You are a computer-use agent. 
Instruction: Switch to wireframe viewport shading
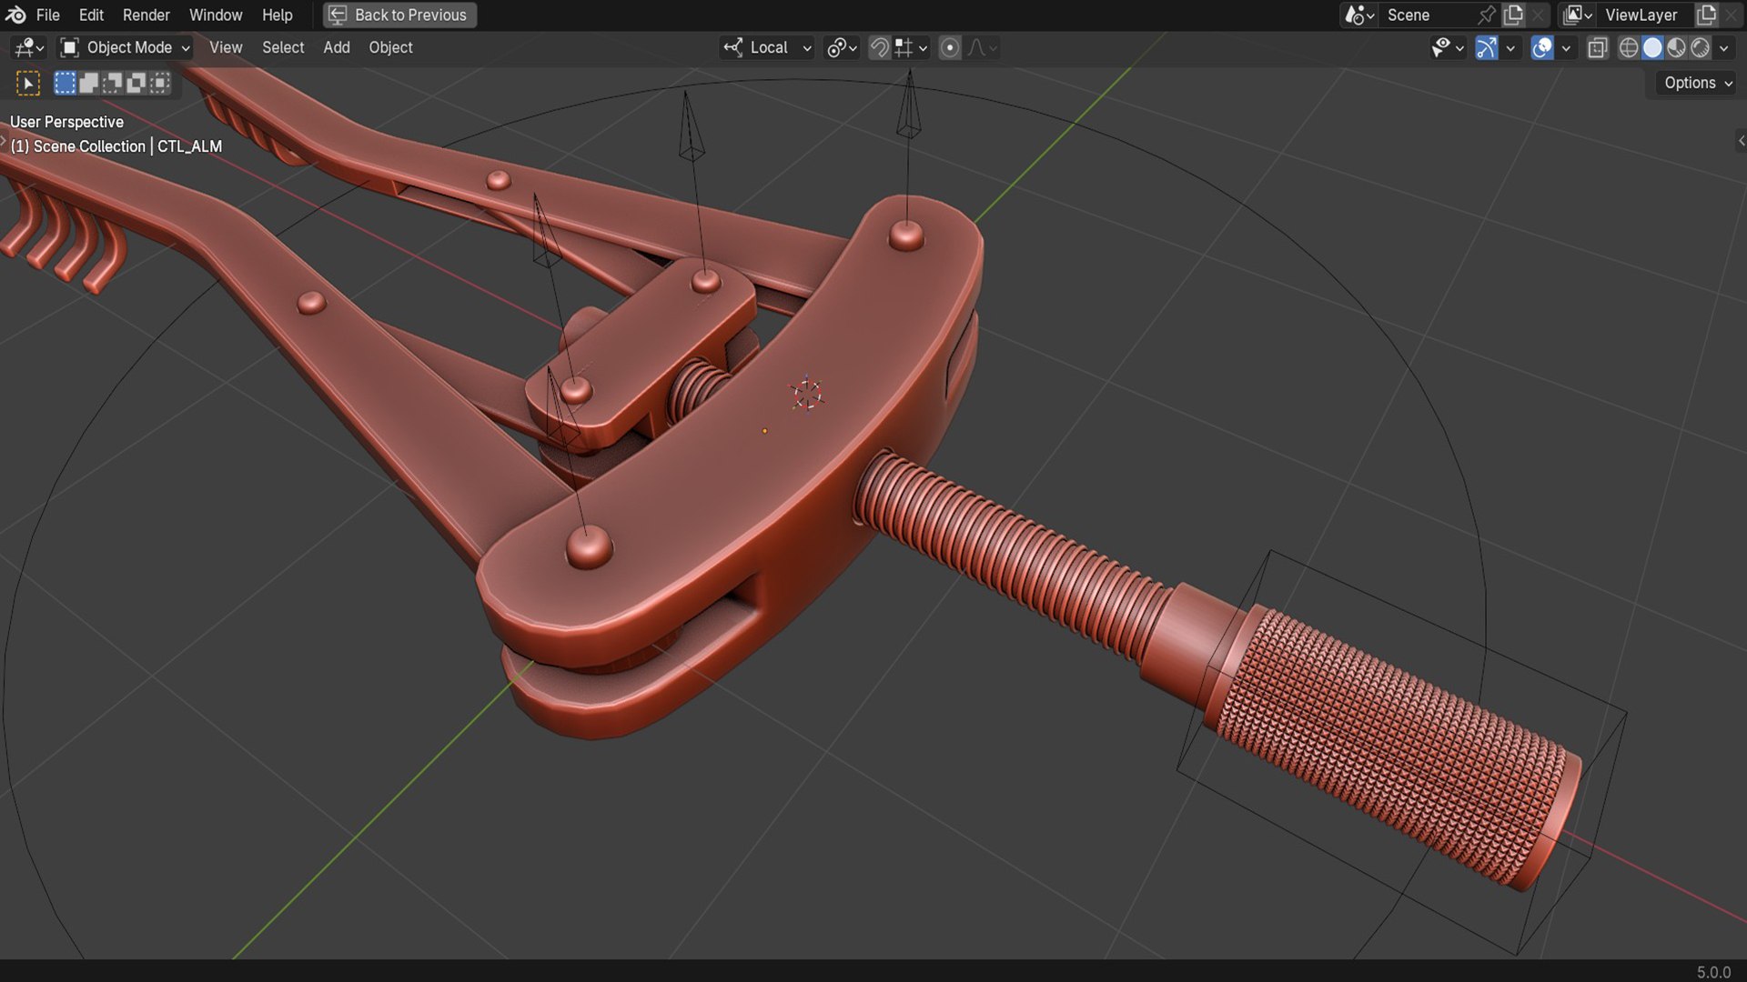pyautogui.click(x=1629, y=47)
